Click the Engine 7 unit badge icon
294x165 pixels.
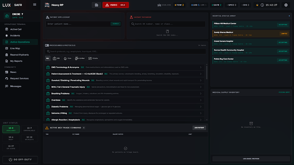[7, 16]
